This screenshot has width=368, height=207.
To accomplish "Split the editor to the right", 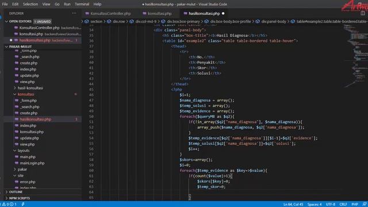I will tap(363, 13).
